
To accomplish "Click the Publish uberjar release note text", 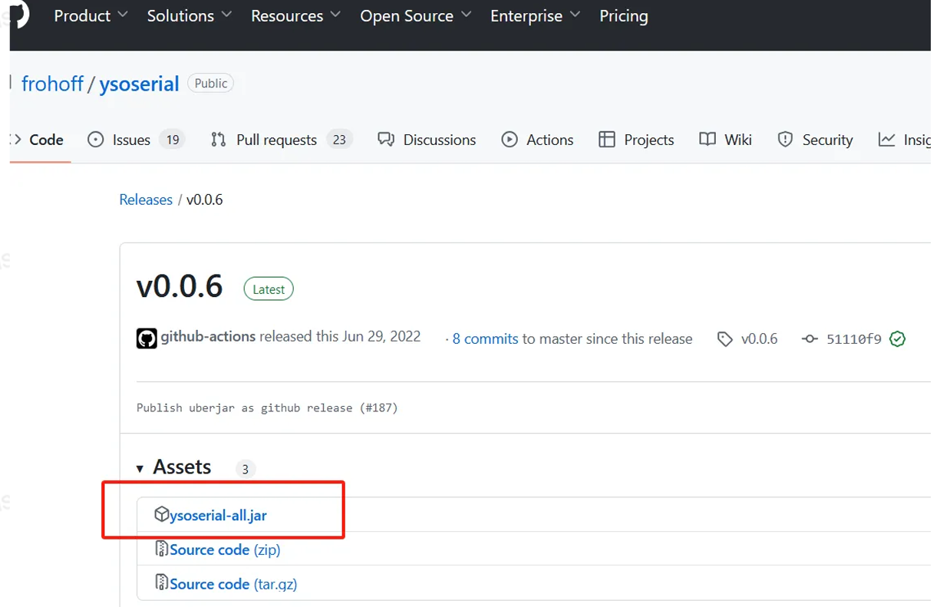I will [267, 408].
